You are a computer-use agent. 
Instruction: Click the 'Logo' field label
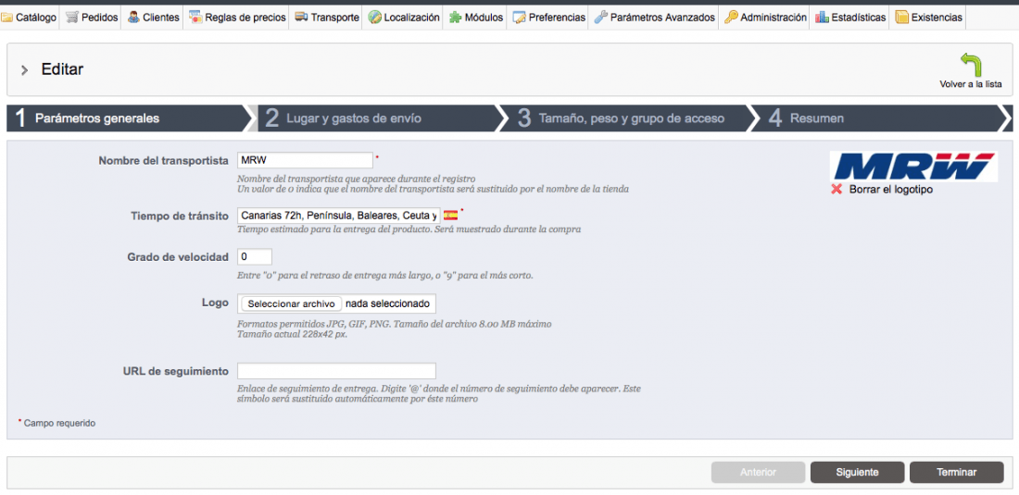tap(215, 303)
